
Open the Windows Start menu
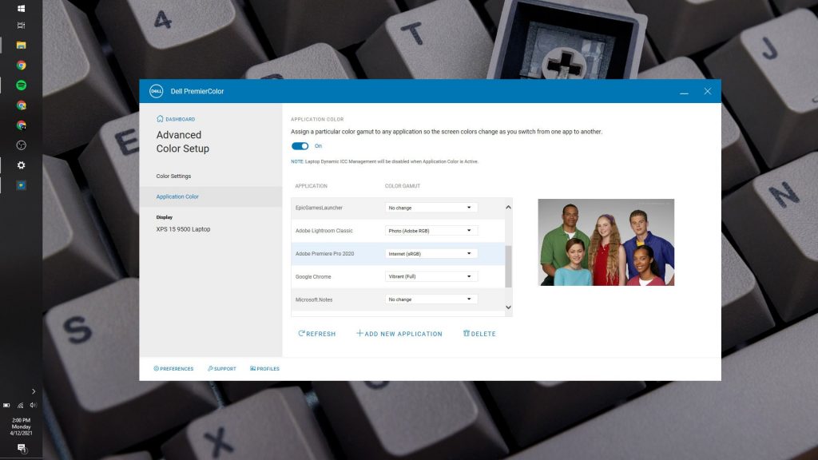(21, 8)
